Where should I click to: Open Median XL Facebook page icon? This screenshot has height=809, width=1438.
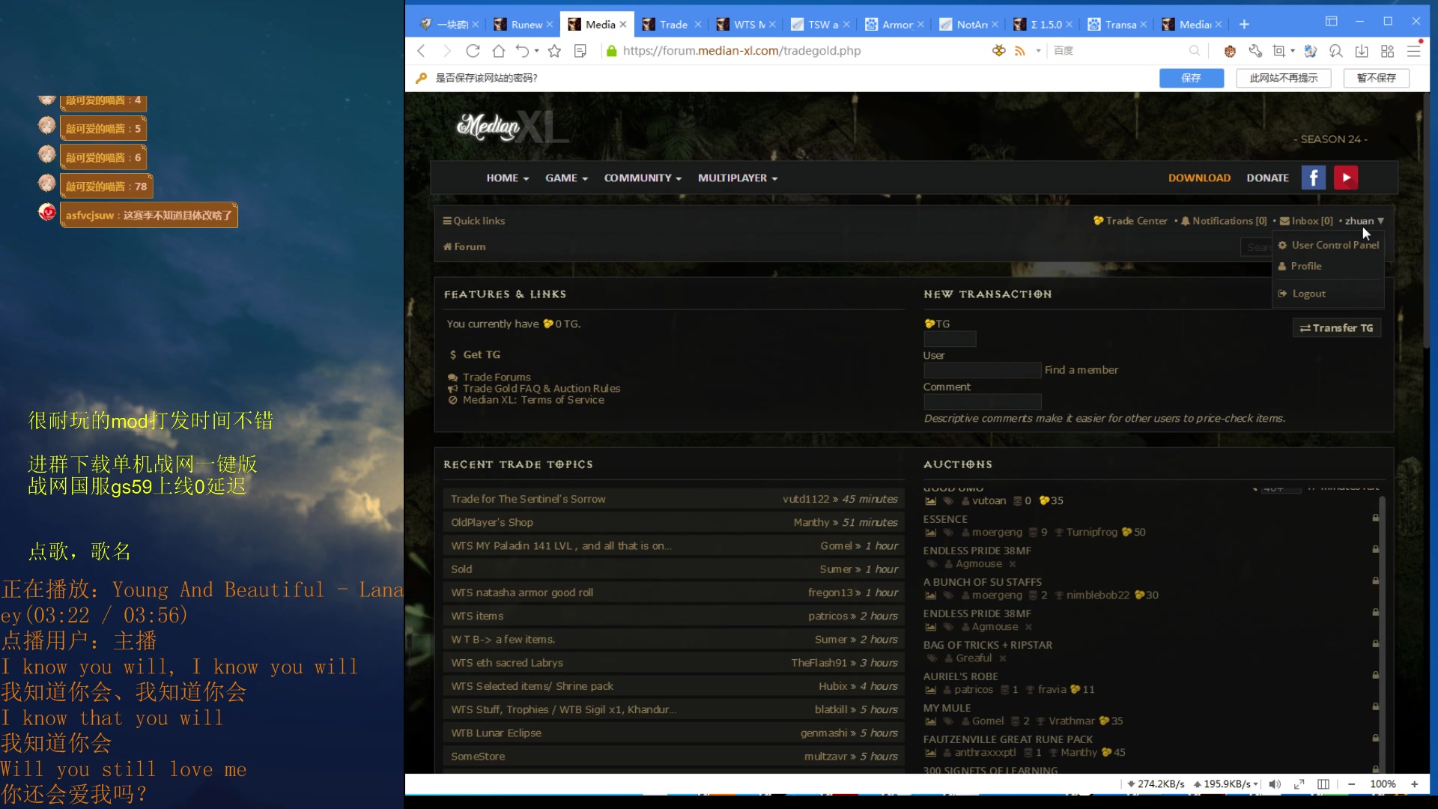1313,178
